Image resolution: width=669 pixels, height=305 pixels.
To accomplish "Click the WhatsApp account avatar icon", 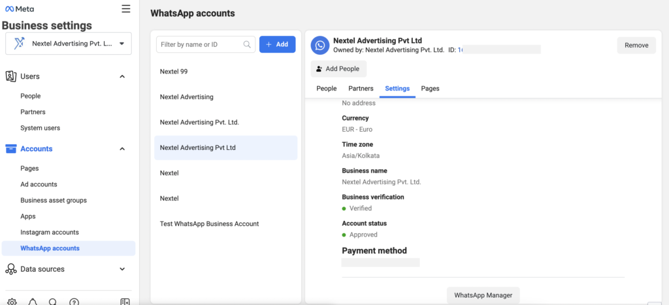I will (x=320, y=45).
